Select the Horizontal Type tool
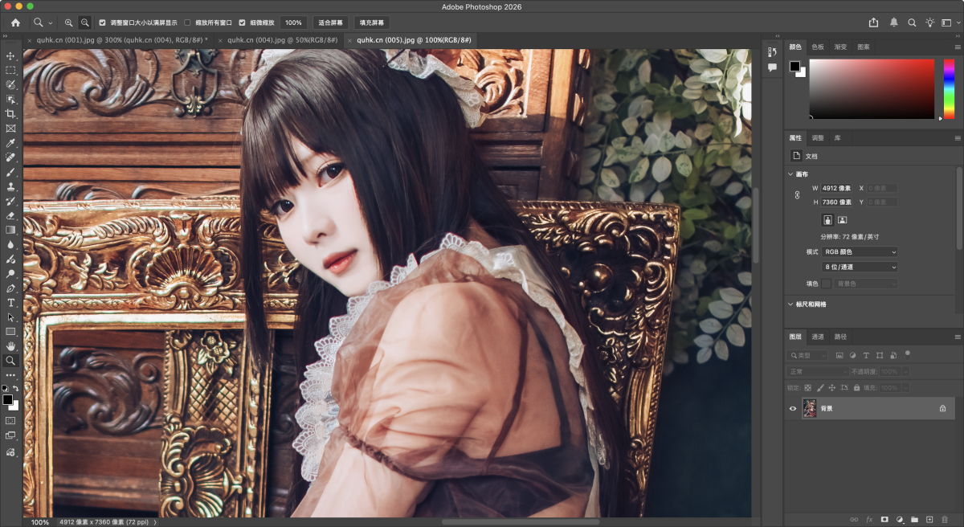 coord(11,303)
